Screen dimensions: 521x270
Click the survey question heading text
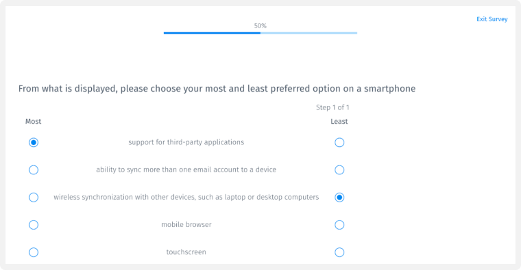[217, 89]
